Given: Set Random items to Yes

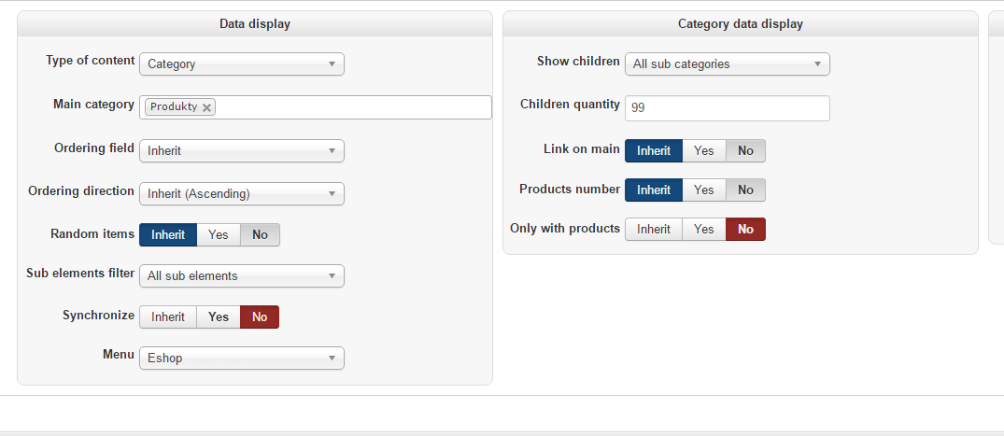Looking at the screenshot, I should coord(219,235).
